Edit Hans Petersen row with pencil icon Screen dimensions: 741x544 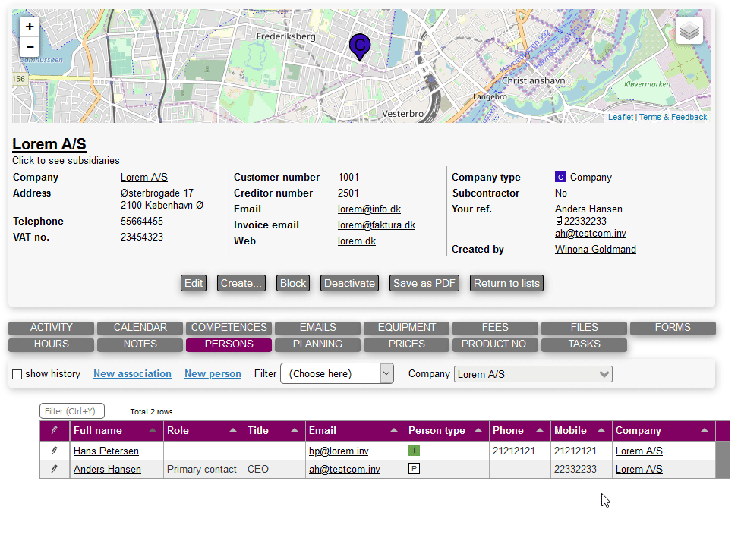tap(54, 451)
